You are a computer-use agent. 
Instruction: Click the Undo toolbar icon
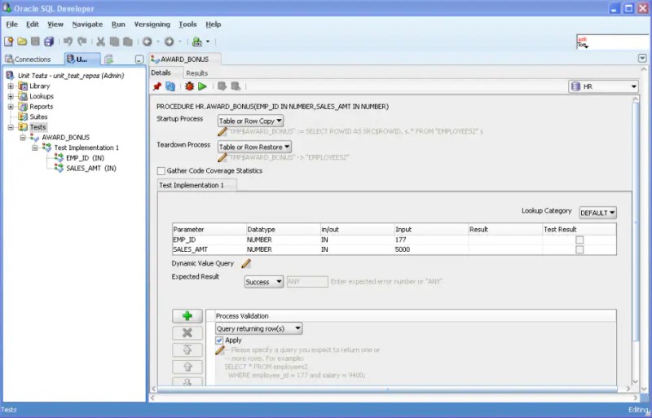pyautogui.click(x=68, y=42)
